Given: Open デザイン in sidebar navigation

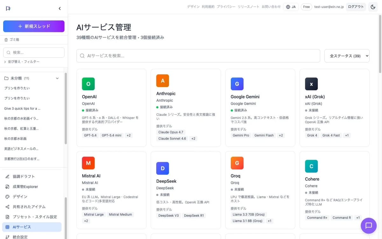Looking at the screenshot, I should [32, 197].
